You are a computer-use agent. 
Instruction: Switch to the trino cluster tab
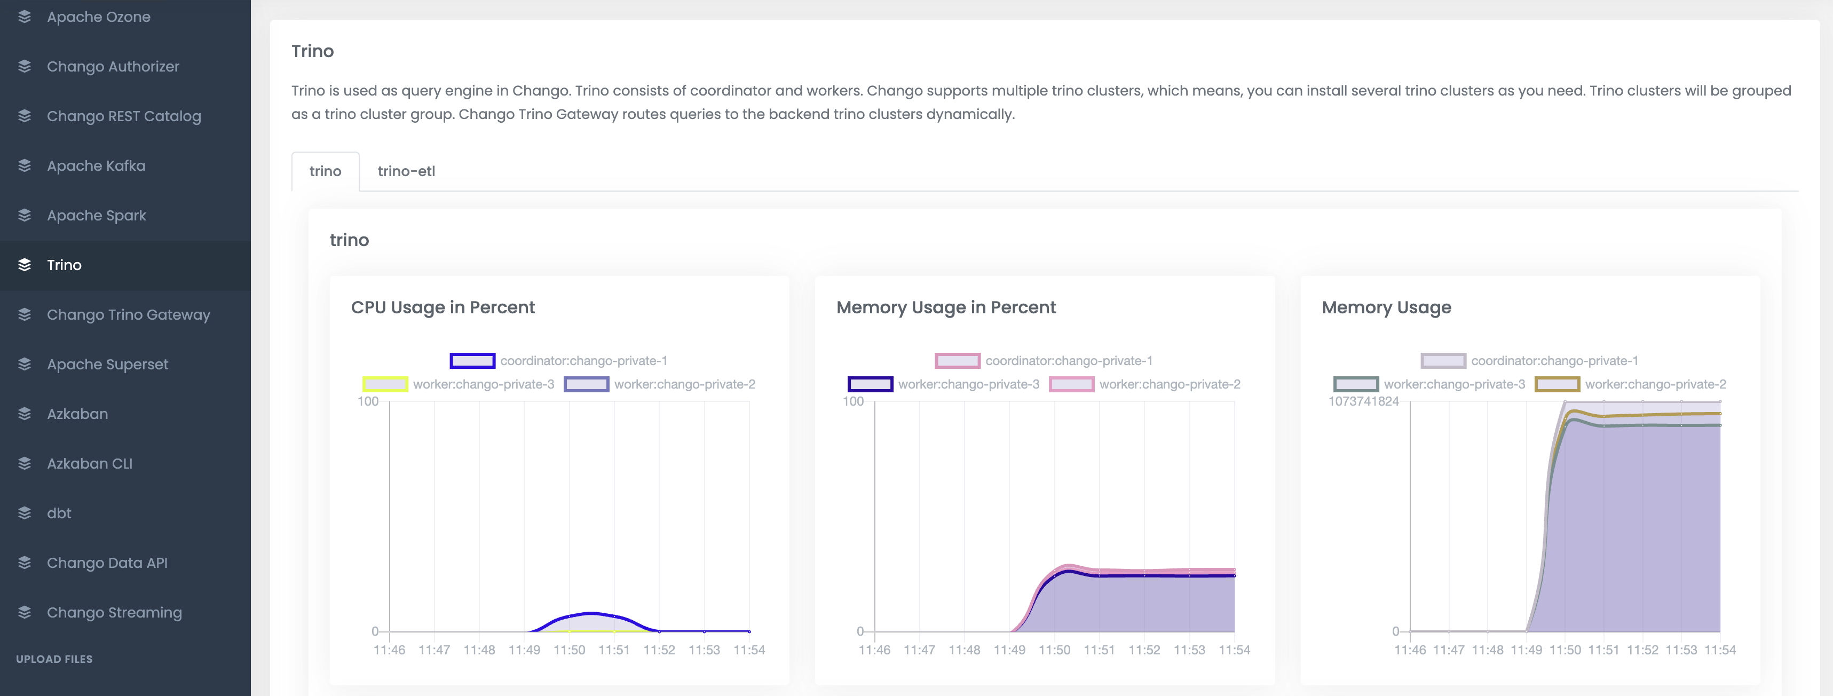pyautogui.click(x=325, y=171)
